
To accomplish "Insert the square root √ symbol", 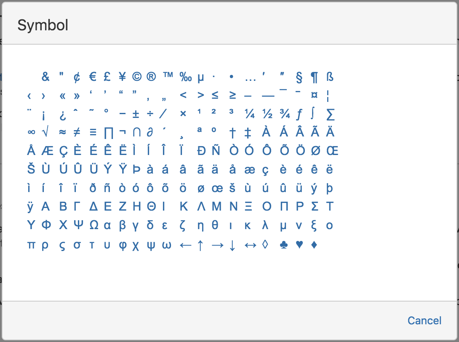I will 45,132.
